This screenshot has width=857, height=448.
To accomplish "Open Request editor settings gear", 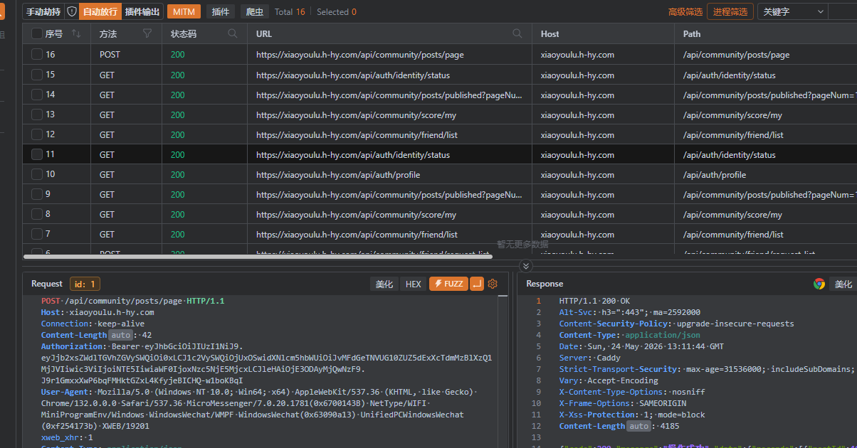I will coord(493,284).
